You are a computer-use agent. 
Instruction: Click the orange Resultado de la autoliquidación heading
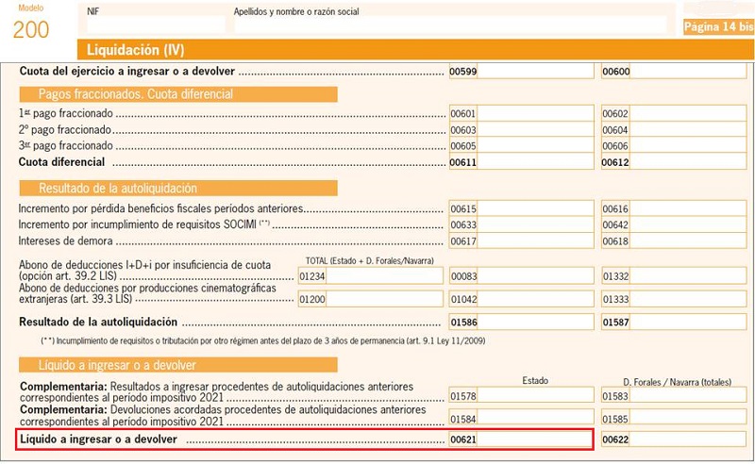178,189
